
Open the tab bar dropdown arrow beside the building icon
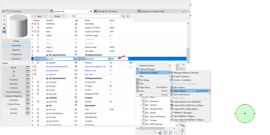point(188,11)
